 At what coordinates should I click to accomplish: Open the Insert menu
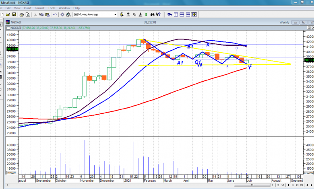pyautogui.click(x=27, y=8)
